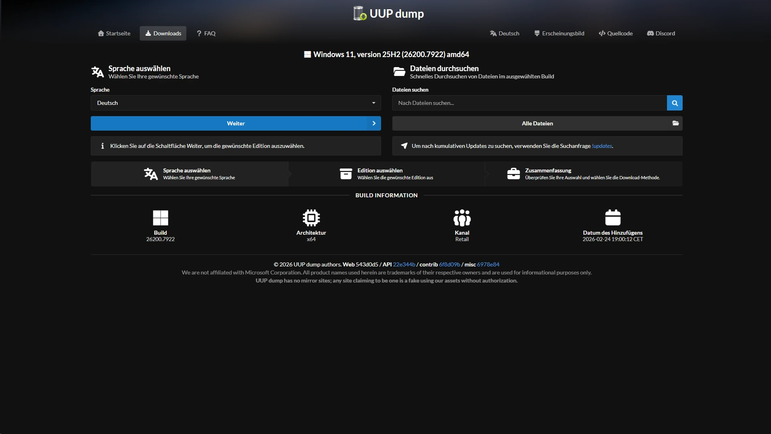Click the Dateien suchen field label
The height and width of the screenshot is (434, 771).
[x=410, y=90]
